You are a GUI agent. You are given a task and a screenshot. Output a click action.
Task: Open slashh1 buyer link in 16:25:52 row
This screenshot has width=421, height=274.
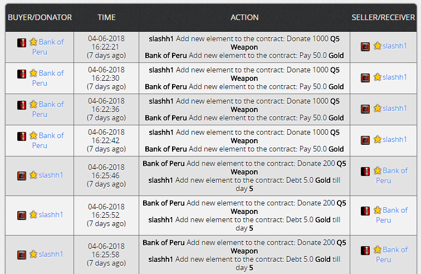[51, 214]
